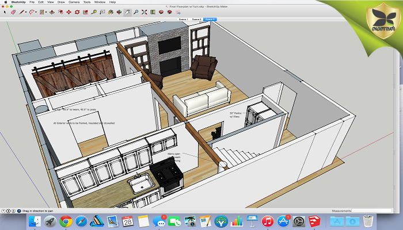Expand the Line tool dropdown arrow

(26, 11)
